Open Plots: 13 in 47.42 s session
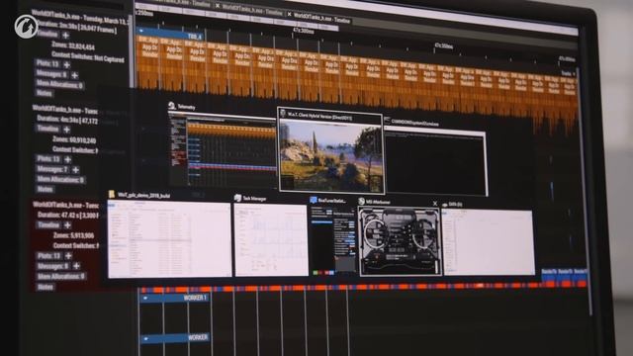633x356 pixels. [49, 255]
